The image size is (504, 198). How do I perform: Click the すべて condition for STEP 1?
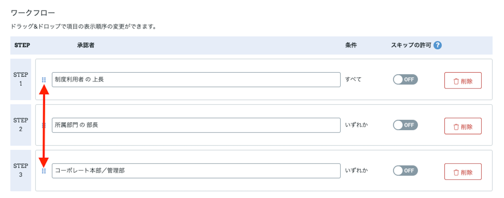353,79
